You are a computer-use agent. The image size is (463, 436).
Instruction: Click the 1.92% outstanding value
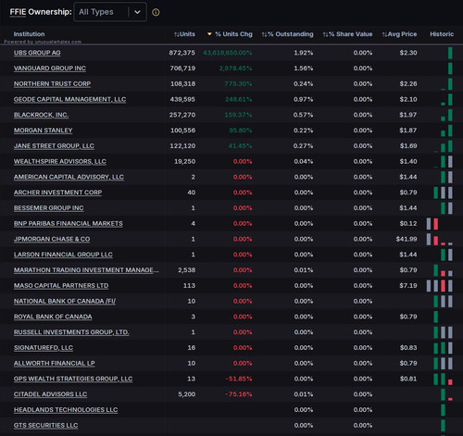point(303,53)
